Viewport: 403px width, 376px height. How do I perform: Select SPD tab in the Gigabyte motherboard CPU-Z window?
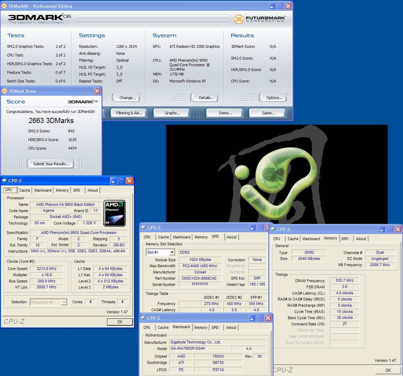tap(215, 327)
